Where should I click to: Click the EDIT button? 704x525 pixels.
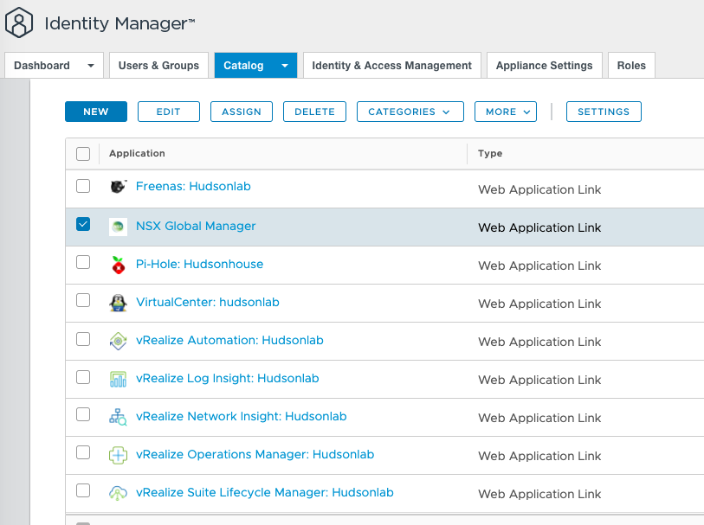(x=168, y=112)
